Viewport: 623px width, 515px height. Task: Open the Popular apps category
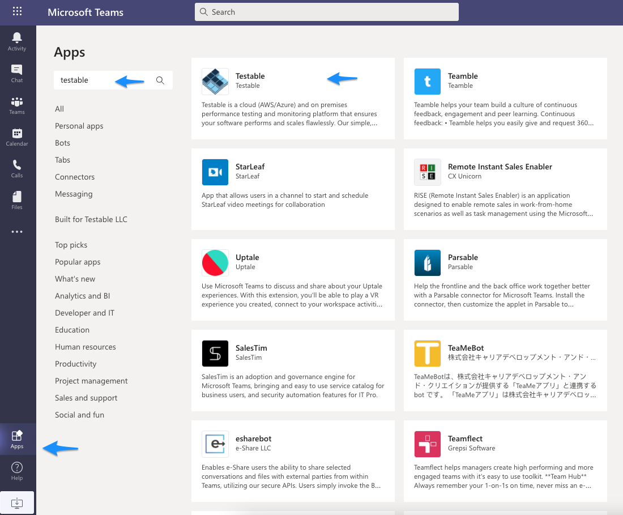click(78, 262)
